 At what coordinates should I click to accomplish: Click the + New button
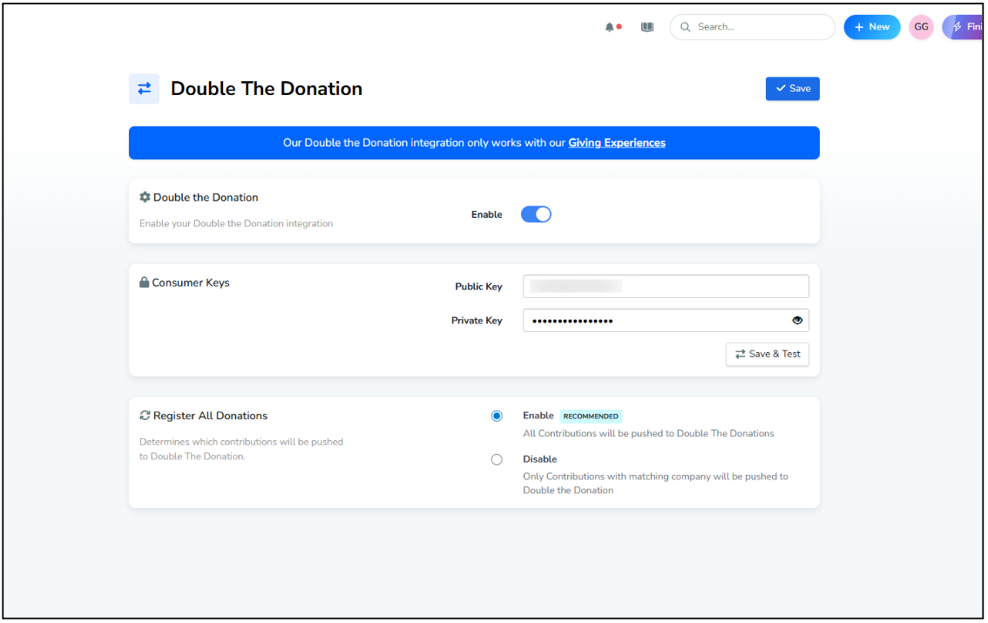(x=871, y=27)
